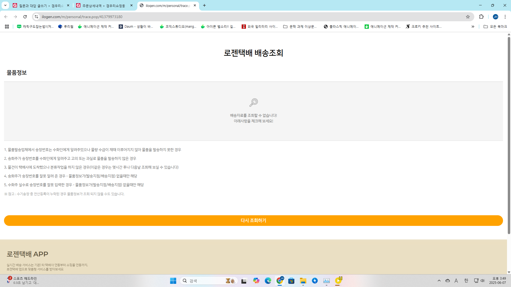511x287 pixels.
Task: Switch to 주문상세내역 겜우리쇼핑몰 tab
Action: coord(104,6)
